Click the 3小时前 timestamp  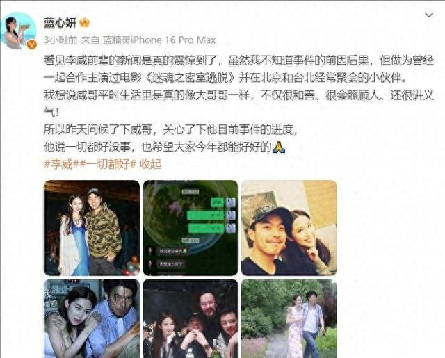tap(60, 40)
